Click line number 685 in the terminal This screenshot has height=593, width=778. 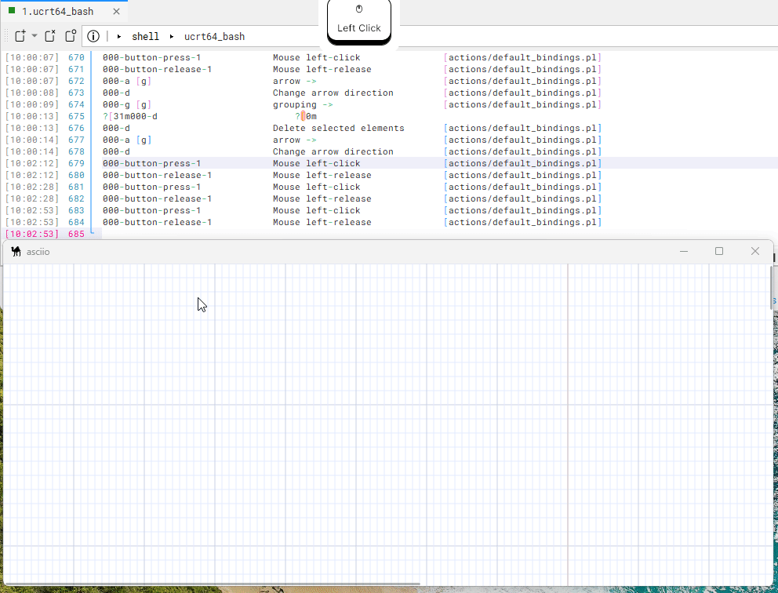75,234
